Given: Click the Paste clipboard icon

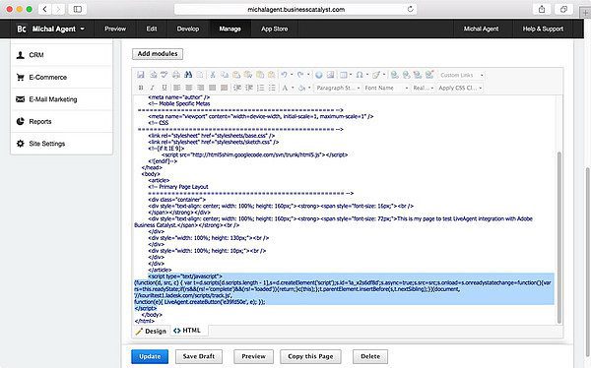Looking at the screenshot, I should click(236, 75).
